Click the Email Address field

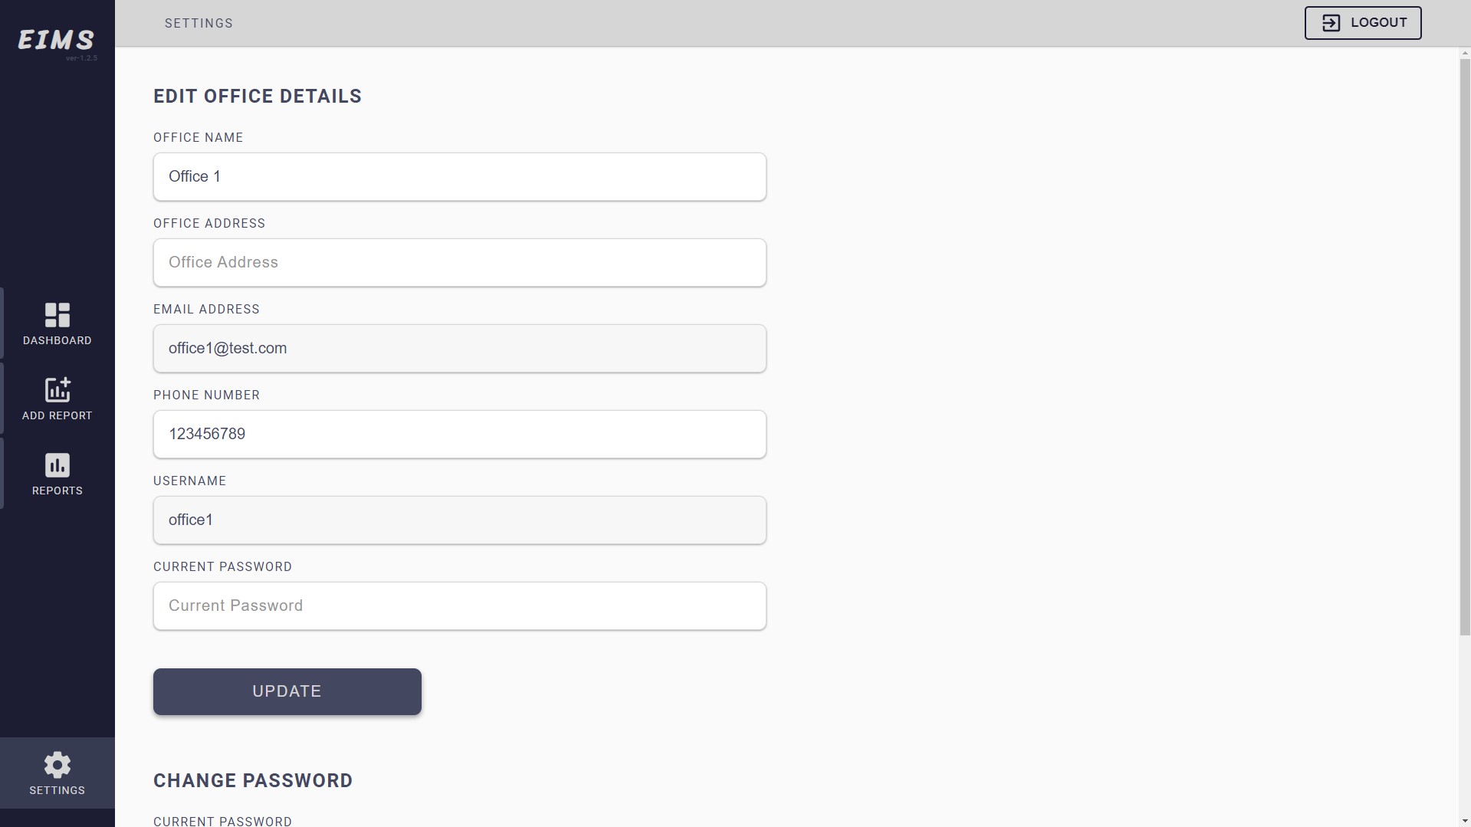459,349
